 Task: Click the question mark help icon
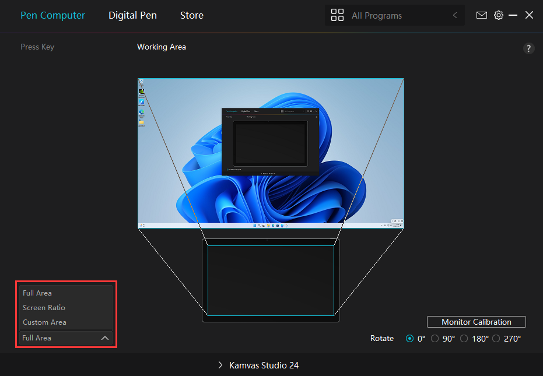[528, 48]
